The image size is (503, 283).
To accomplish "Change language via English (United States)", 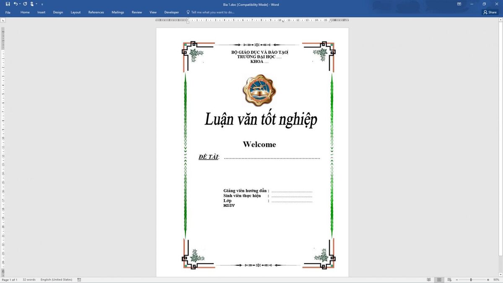I will tap(56, 280).
